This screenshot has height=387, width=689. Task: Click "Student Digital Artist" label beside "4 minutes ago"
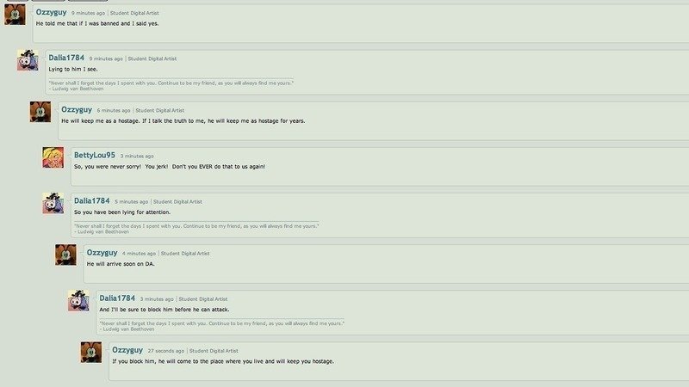[185, 254]
